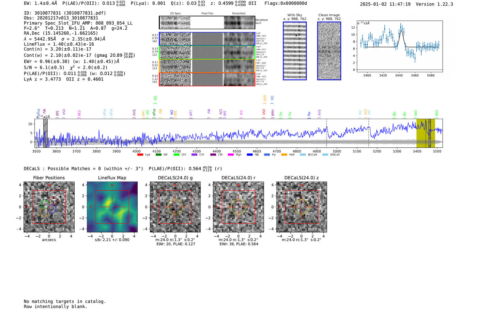
Task: Select the Primary Spec_Slot_IFU_AMP line
Action: click(78, 23)
